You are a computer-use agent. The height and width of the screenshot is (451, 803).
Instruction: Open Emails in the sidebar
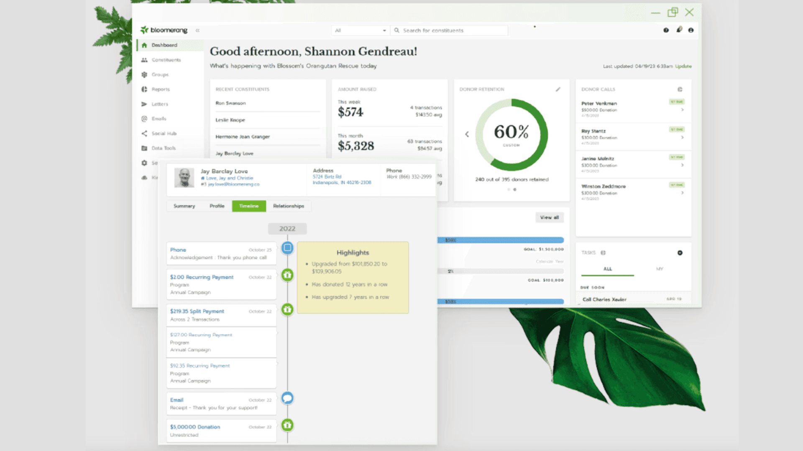click(x=159, y=119)
